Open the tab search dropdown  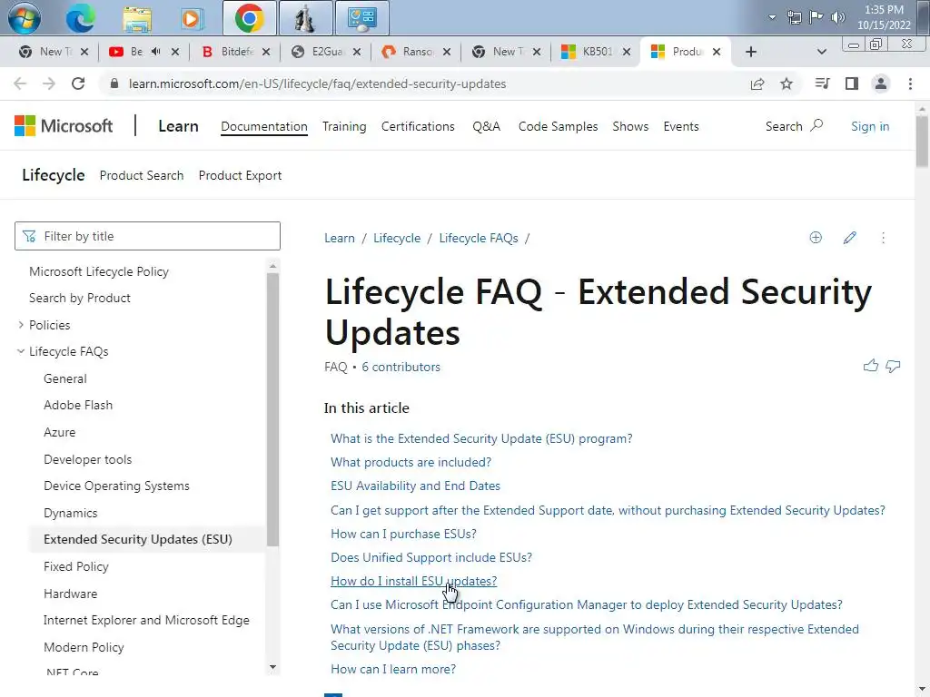pyautogui.click(x=821, y=52)
